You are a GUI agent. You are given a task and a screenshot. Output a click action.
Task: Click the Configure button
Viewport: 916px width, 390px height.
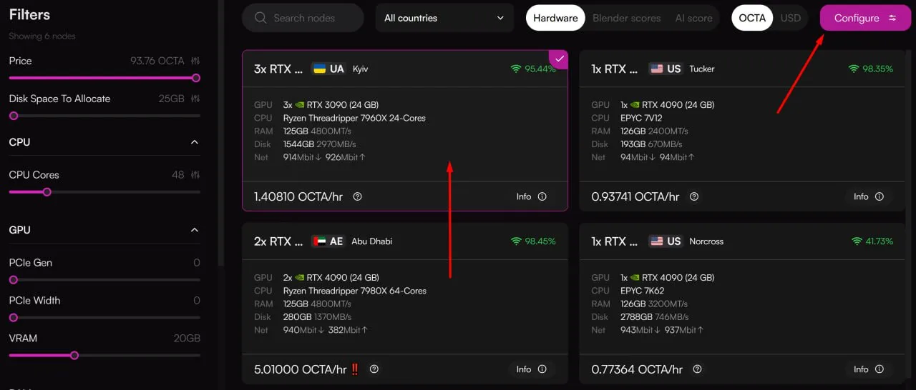click(865, 18)
